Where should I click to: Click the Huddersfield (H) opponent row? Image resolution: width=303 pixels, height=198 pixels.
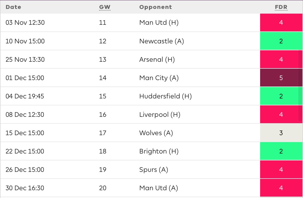(151, 96)
